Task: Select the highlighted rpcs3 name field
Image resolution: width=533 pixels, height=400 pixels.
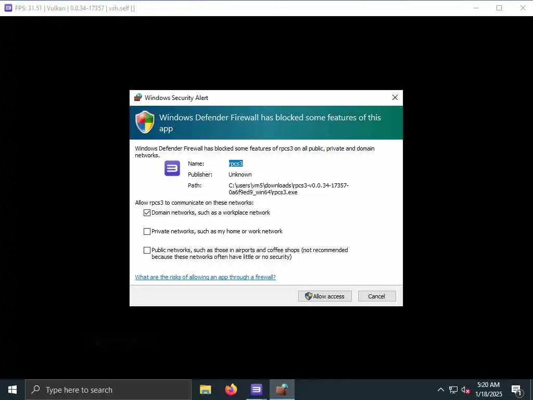Action: pos(236,164)
